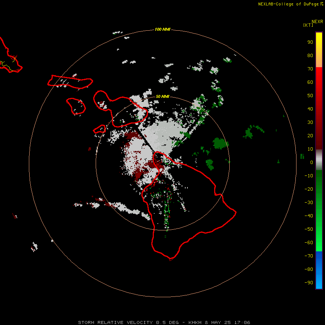Click the 70 value on velocity scale
Viewport: 325px width, 325px height.
[x=310, y=69]
